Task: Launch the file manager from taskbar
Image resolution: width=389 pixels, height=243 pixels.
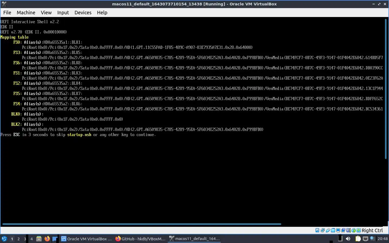Action: [x=39, y=239]
